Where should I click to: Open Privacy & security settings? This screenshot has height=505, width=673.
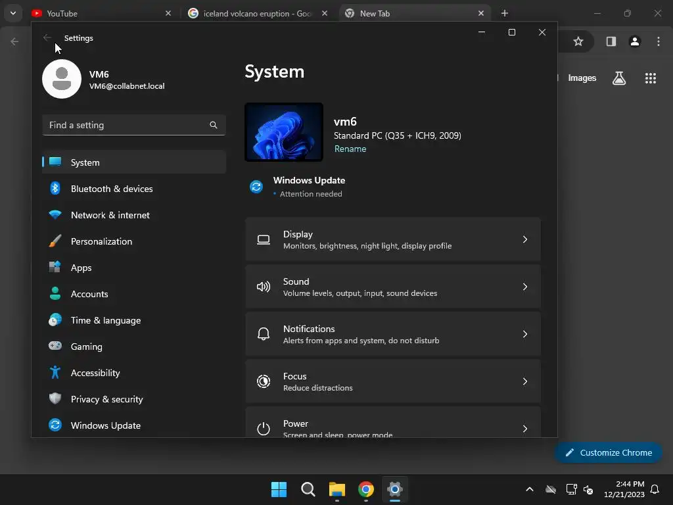point(134,399)
